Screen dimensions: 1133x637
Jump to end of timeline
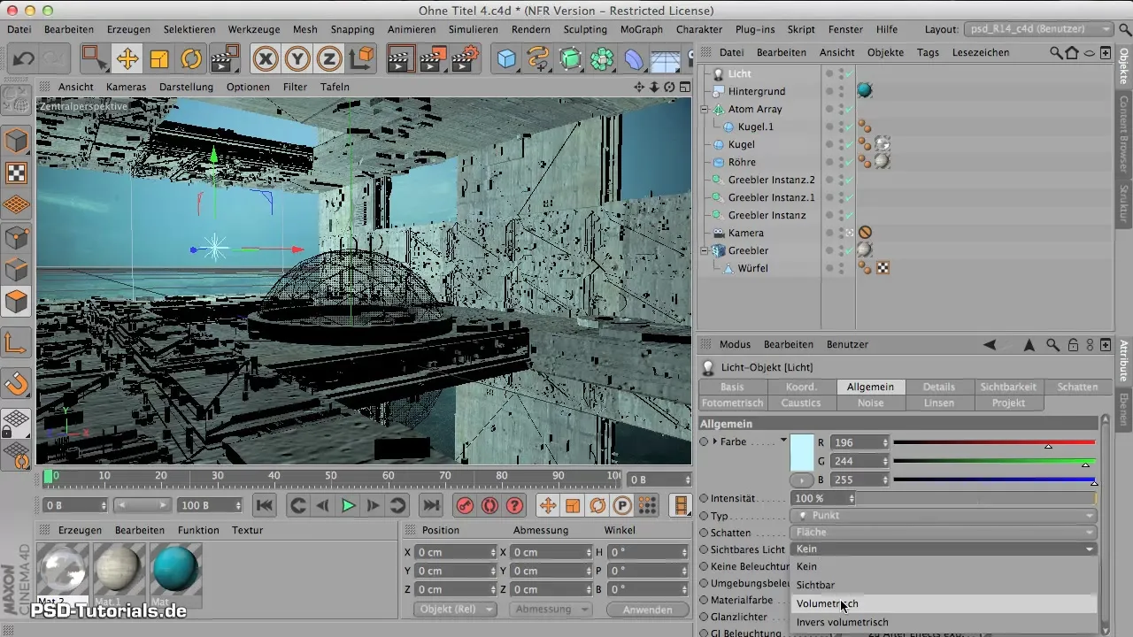430,505
